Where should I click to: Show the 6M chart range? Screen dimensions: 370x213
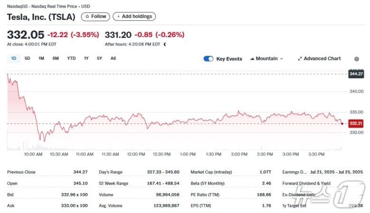pyautogui.click(x=55, y=58)
